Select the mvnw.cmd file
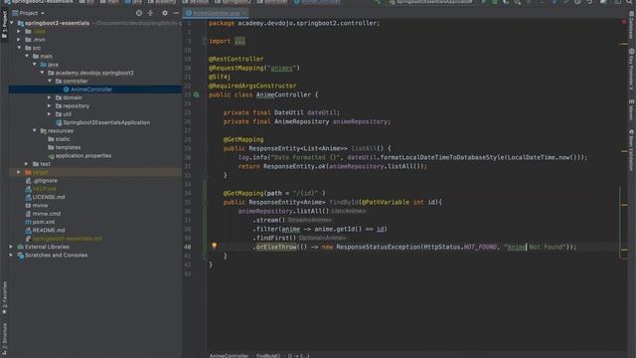 [47, 214]
